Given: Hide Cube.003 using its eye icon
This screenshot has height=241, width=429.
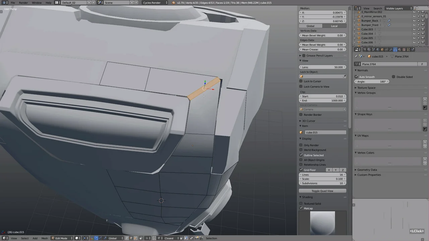Looking at the screenshot, I should coord(414,29).
